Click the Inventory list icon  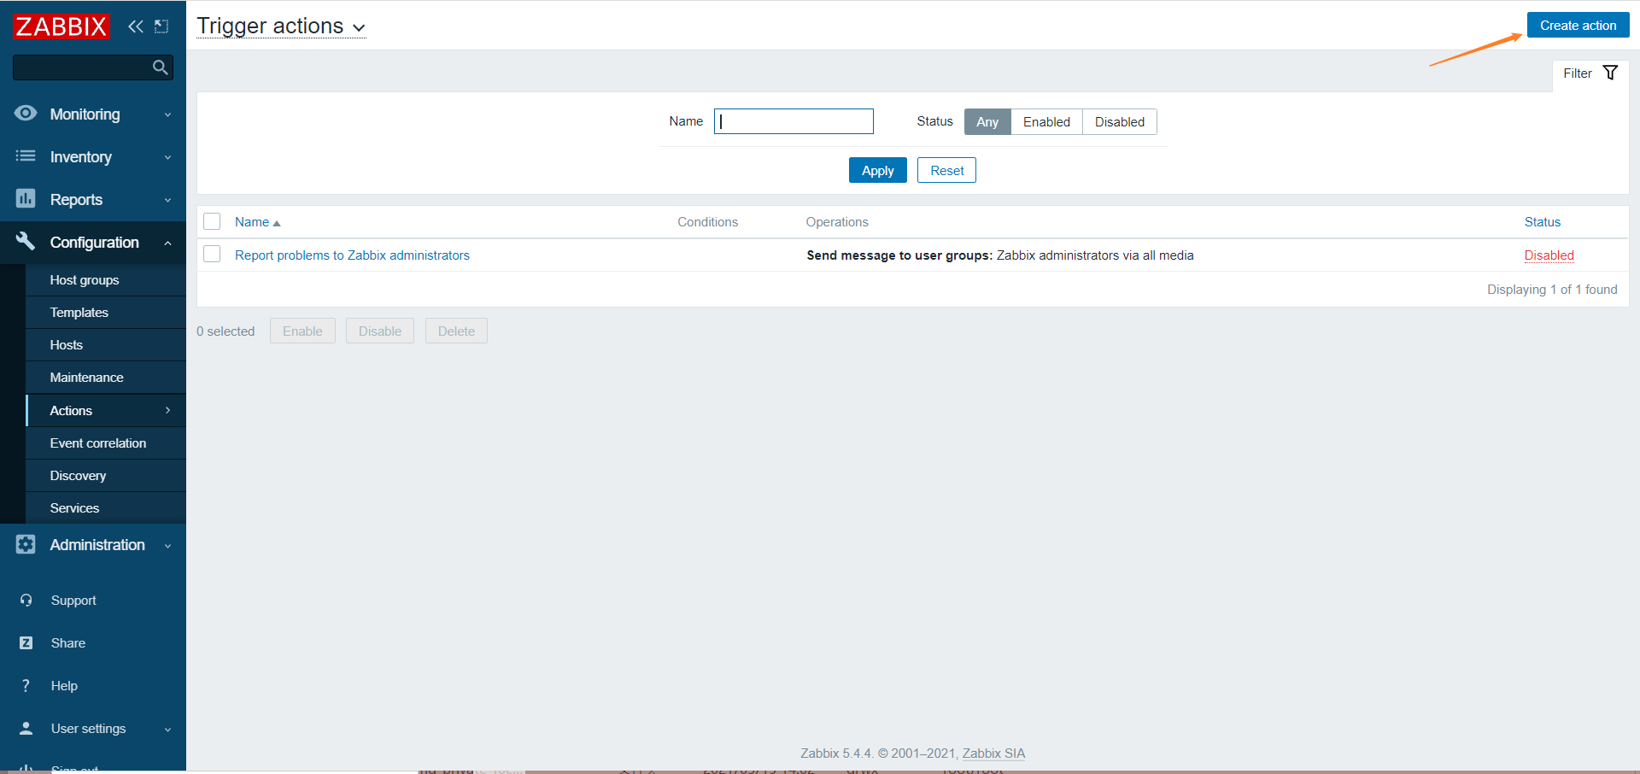pyautogui.click(x=26, y=156)
